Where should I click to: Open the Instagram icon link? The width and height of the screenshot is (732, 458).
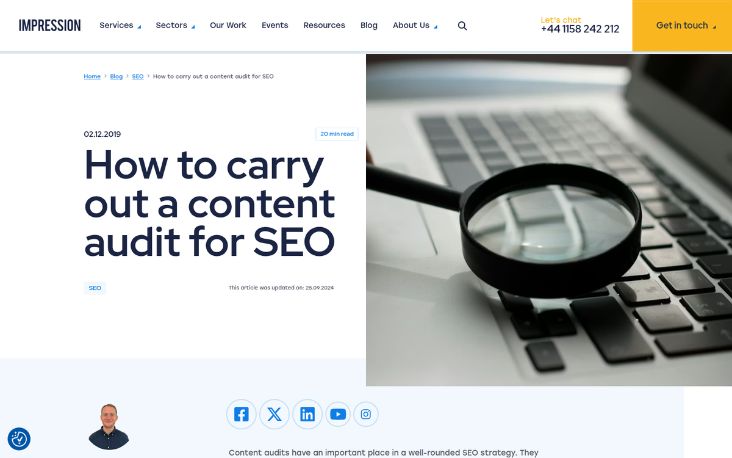click(366, 415)
